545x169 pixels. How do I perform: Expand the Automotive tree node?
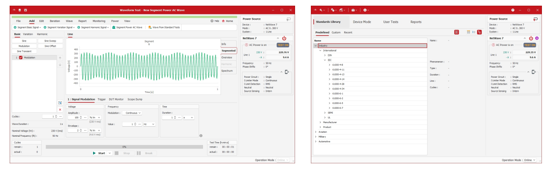pos(316,141)
